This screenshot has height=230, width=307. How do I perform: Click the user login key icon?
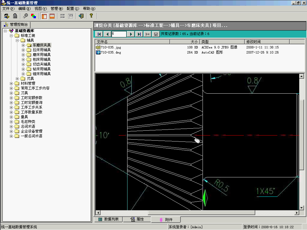point(7,16)
